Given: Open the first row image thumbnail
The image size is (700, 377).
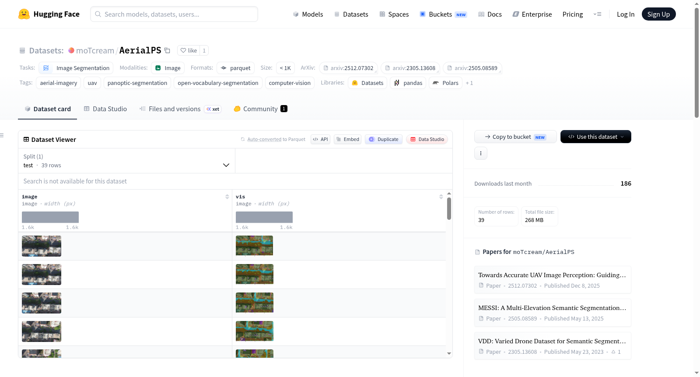Looking at the screenshot, I should coord(42,246).
